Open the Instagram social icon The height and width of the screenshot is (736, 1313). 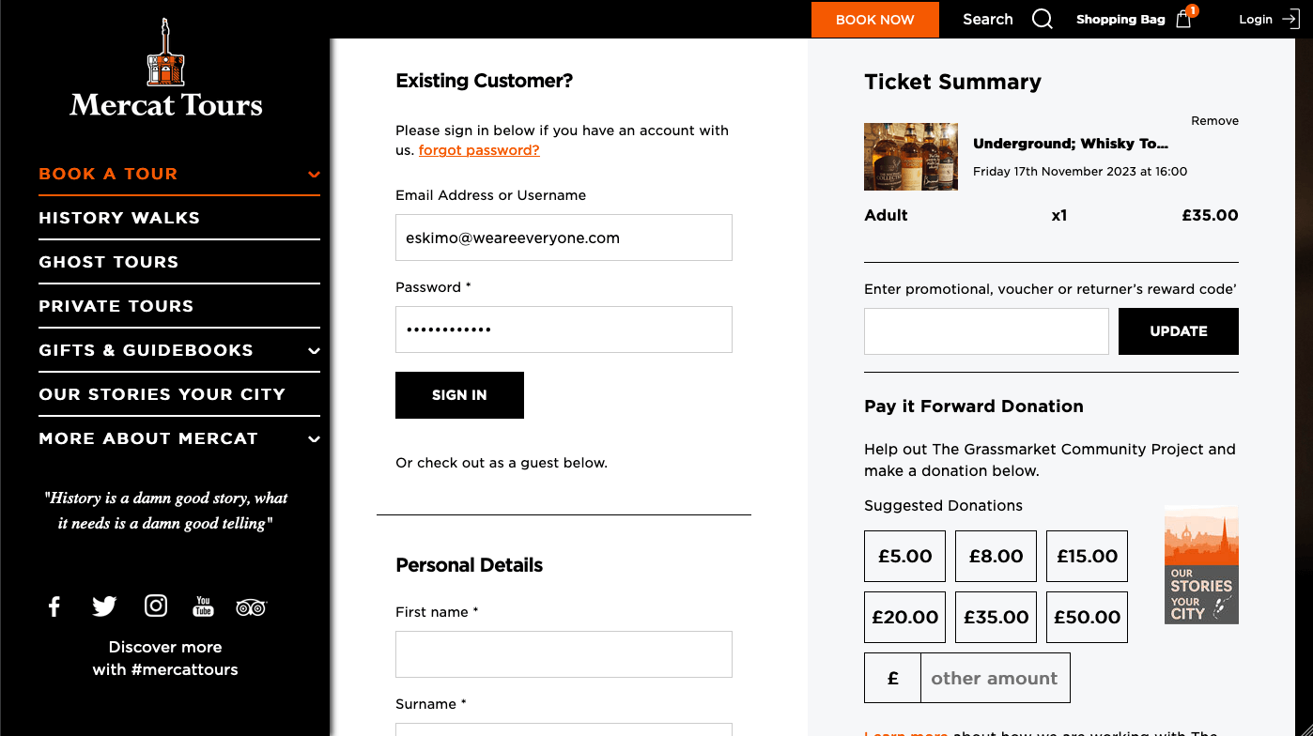pos(156,606)
